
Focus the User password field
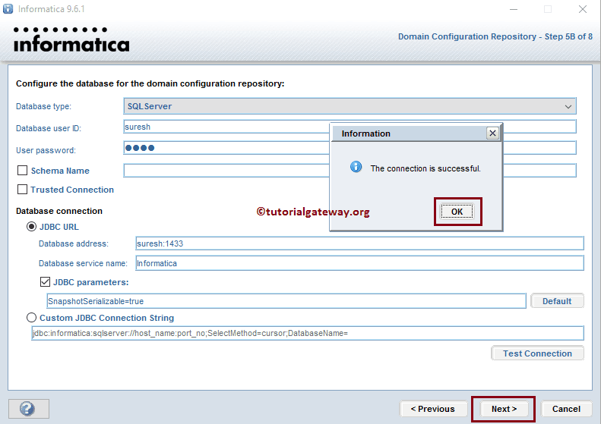tap(226, 148)
